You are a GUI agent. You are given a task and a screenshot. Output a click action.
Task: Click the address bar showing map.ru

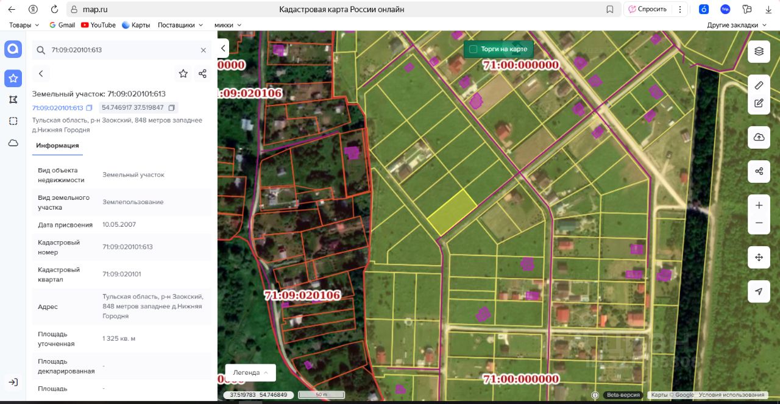(341, 9)
